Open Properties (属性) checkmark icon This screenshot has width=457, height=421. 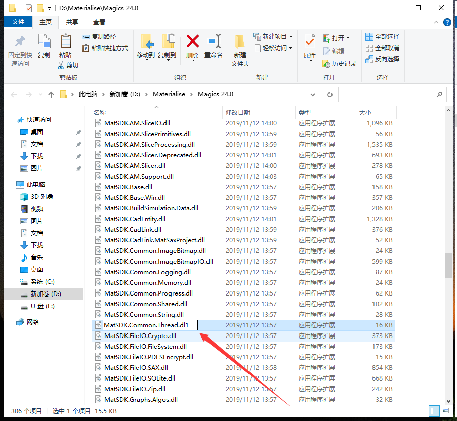310,41
